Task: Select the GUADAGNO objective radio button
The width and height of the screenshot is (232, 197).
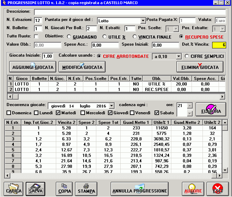Action: pos(69,36)
